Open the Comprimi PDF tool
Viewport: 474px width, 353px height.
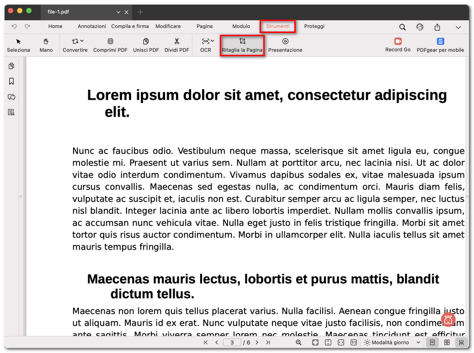pyautogui.click(x=110, y=45)
